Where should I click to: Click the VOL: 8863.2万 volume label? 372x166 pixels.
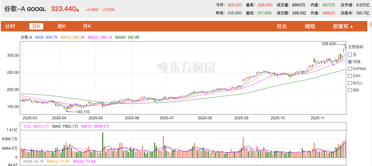36,126
